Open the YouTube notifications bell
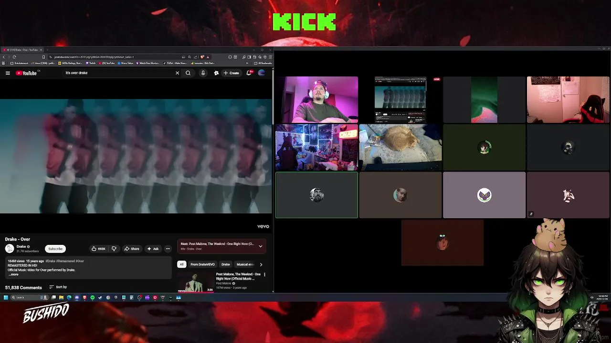Viewport: 611px width, 343px height. [249, 73]
